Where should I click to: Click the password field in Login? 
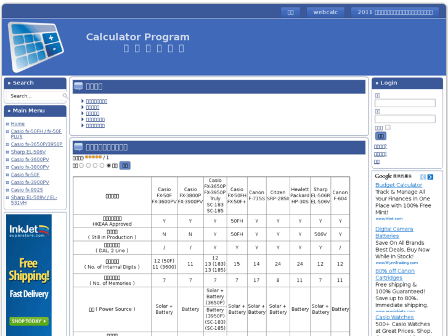coord(405,119)
